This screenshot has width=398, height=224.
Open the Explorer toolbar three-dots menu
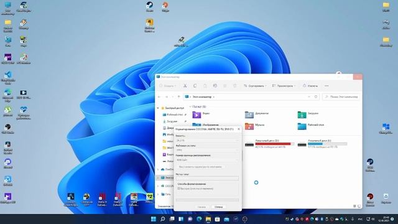326,86
